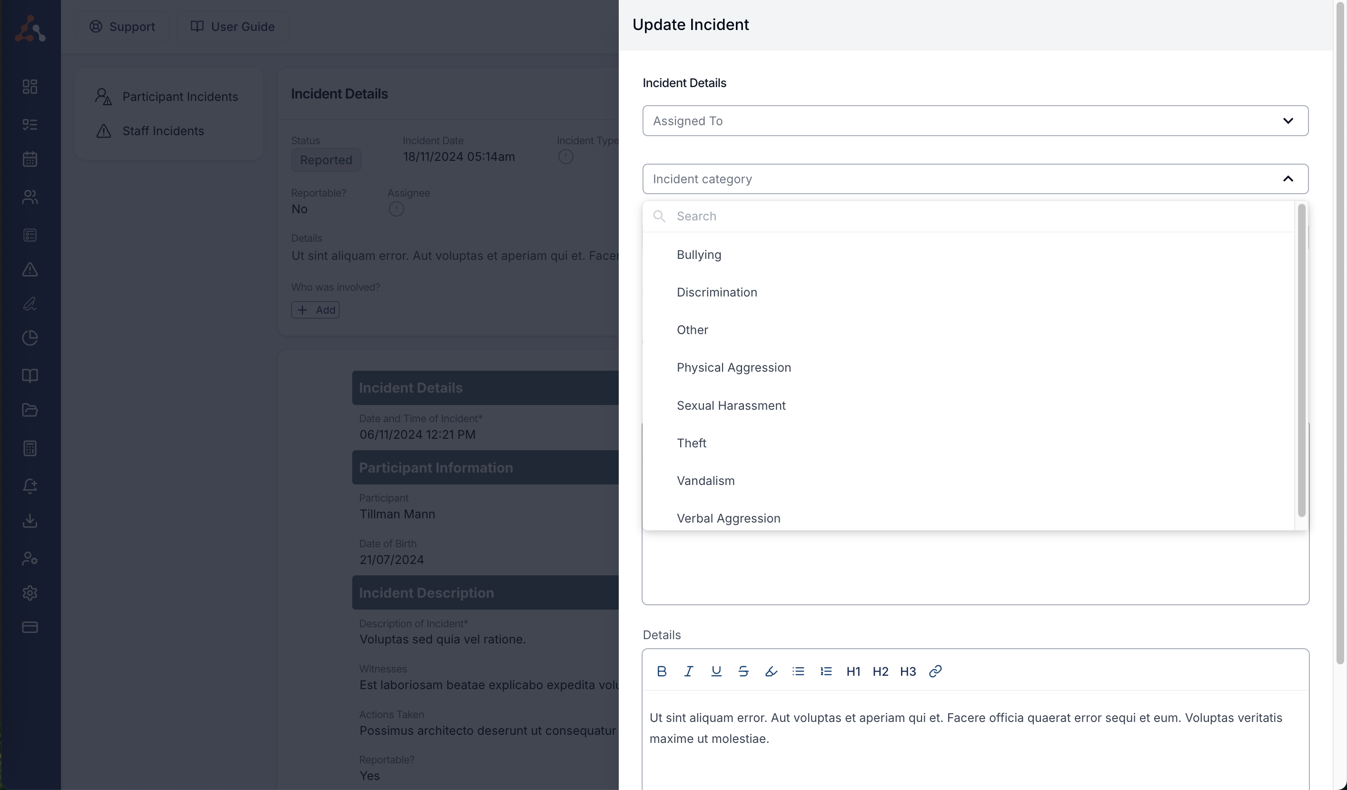Image resolution: width=1347 pixels, height=790 pixels.
Task: Open the folder icon in sidebar
Action: [30, 410]
